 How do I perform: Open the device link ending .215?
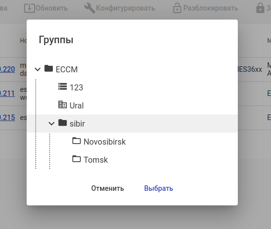click(8, 118)
